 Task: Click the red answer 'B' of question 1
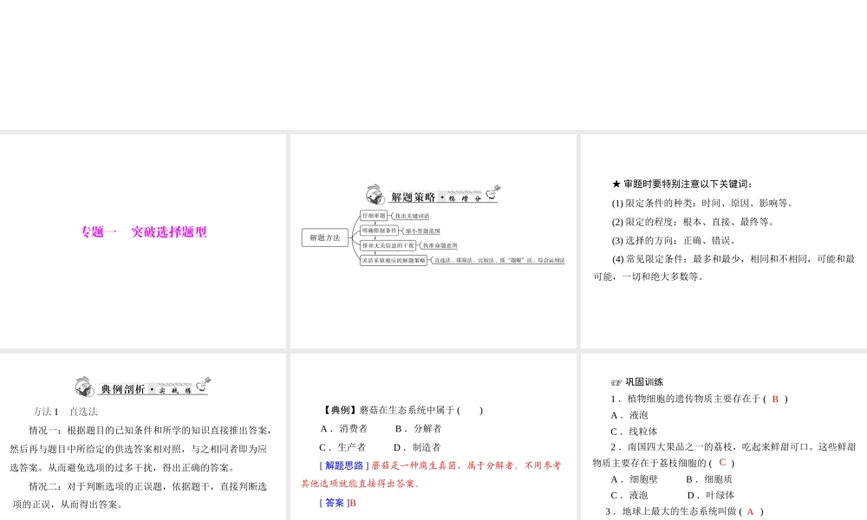(x=774, y=399)
